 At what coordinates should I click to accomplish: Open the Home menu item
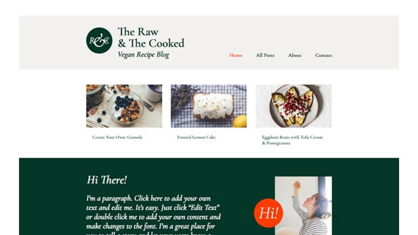tap(236, 55)
